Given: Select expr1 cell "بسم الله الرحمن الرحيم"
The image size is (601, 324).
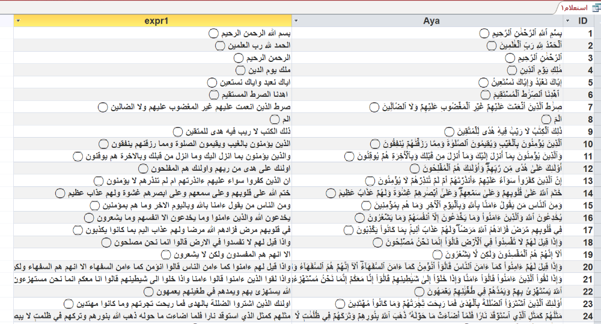Looking at the screenshot, I should (x=153, y=33).
